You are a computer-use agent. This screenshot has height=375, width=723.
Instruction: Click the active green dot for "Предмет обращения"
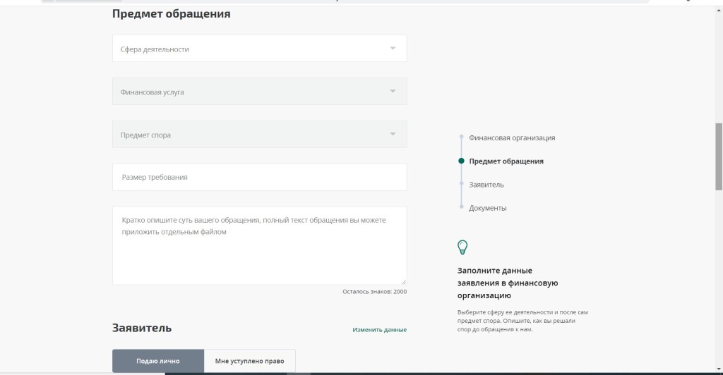coord(461,161)
